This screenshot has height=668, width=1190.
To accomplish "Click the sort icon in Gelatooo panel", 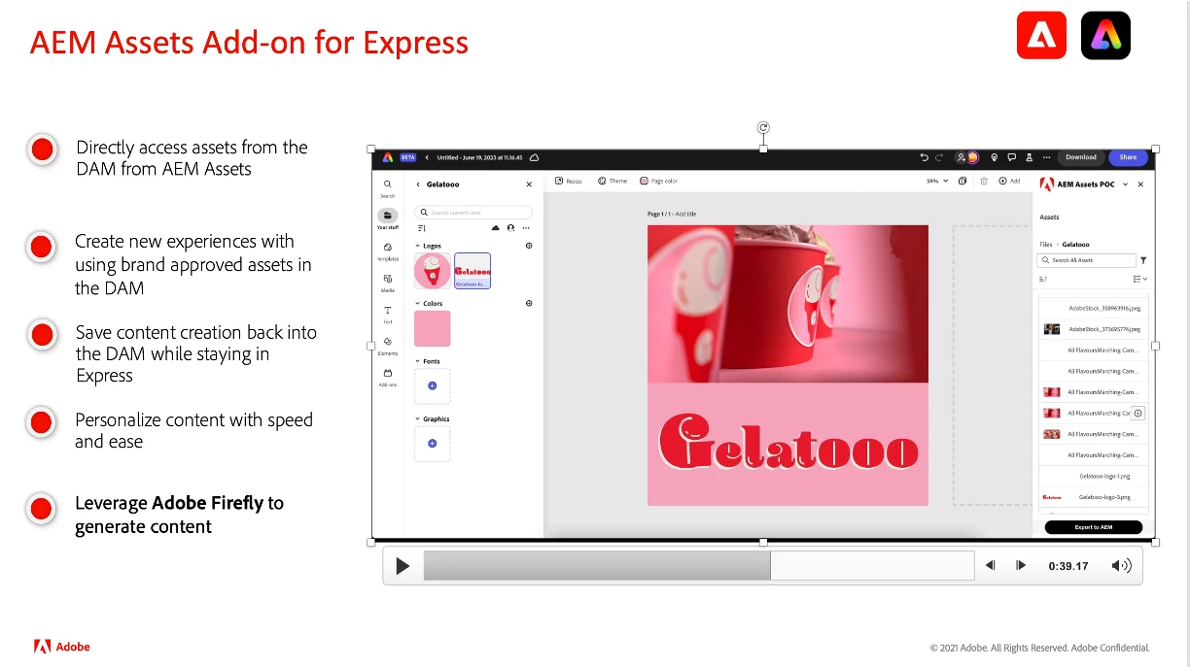I will click(422, 228).
